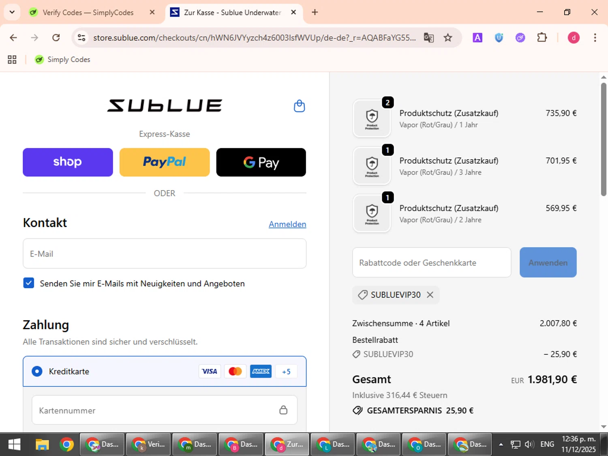Open File Explorer from the taskbar

click(42, 445)
